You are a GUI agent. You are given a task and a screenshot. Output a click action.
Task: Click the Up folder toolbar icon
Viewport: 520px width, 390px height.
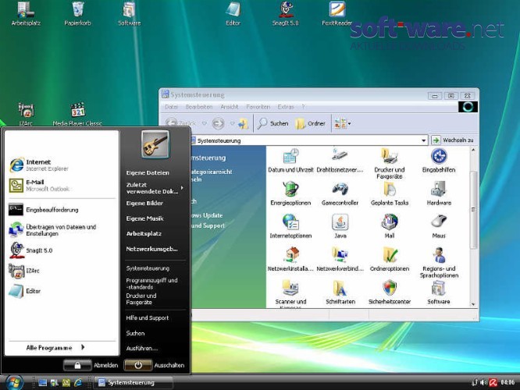243,123
